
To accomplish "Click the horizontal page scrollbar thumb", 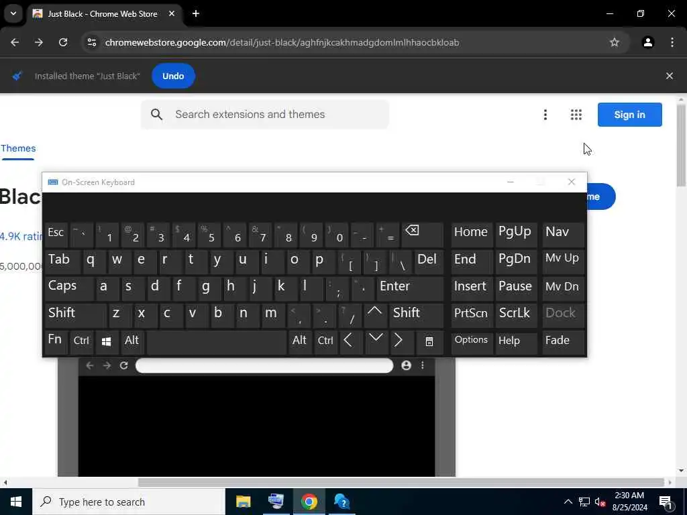I will coord(401,482).
